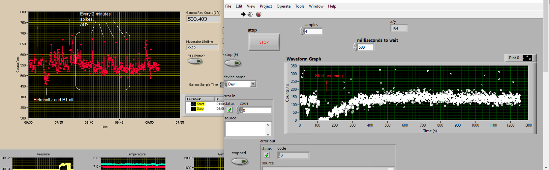Click the Run arrow toolbar icon
The width and height of the screenshot is (550, 170).
(243, 14)
